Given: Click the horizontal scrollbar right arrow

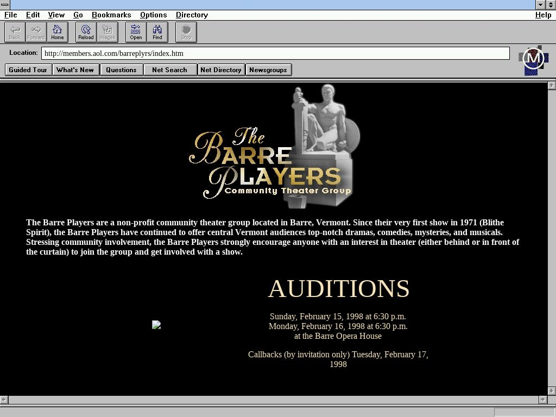Looking at the screenshot, I should (x=542, y=400).
